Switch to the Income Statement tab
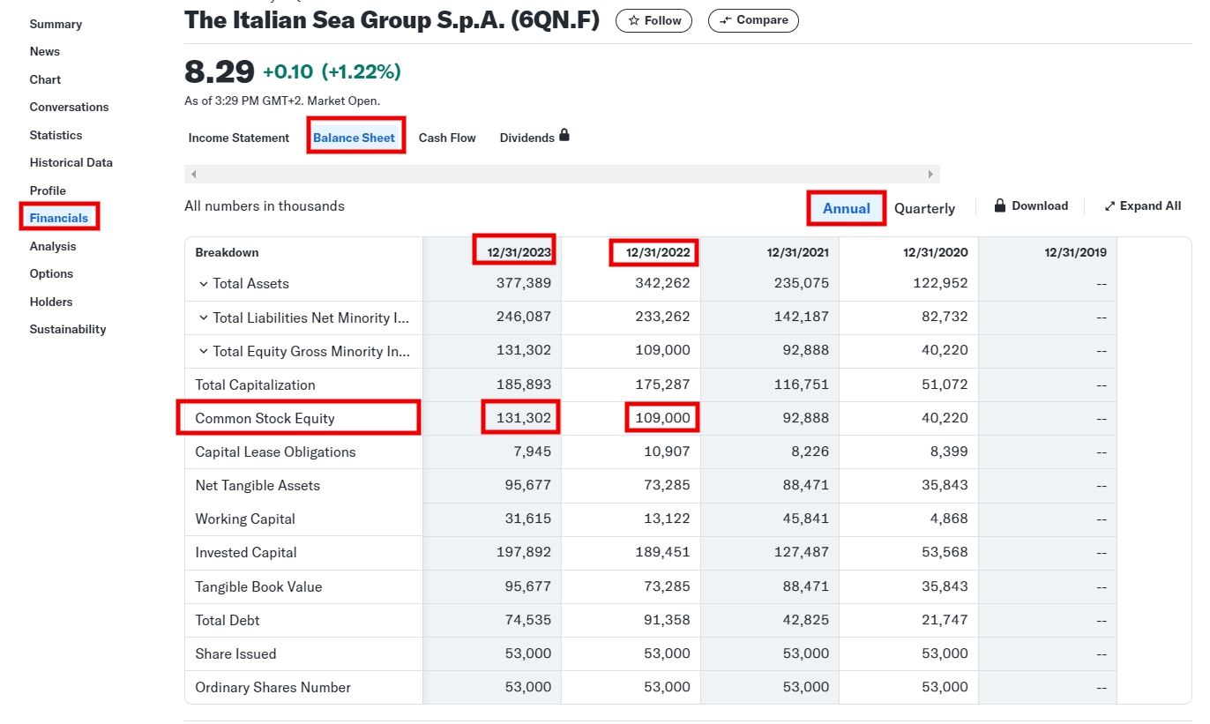 [238, 138]
